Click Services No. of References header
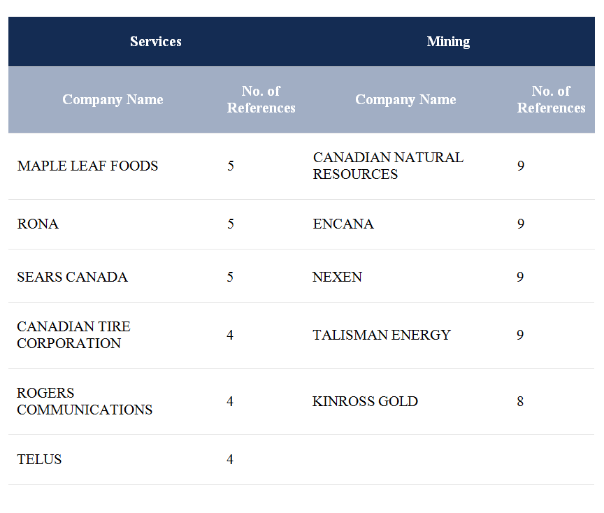The width and height of the screenshot is (604, 513). click(261, 100)
